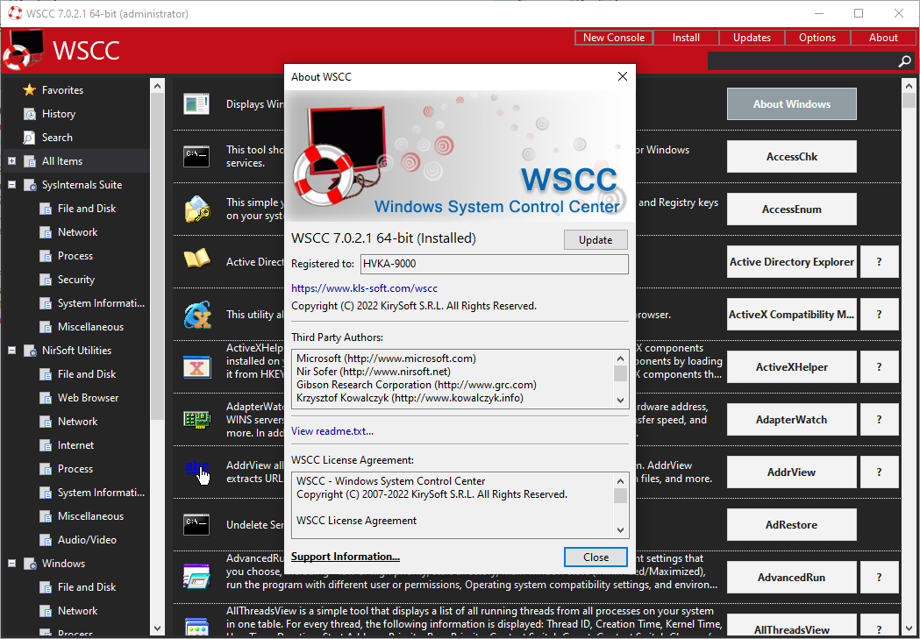Image resolution: width=920 pixels, height=639 pixels.
Task: Launch the AdapterWatch button
Action: (791, 420)
